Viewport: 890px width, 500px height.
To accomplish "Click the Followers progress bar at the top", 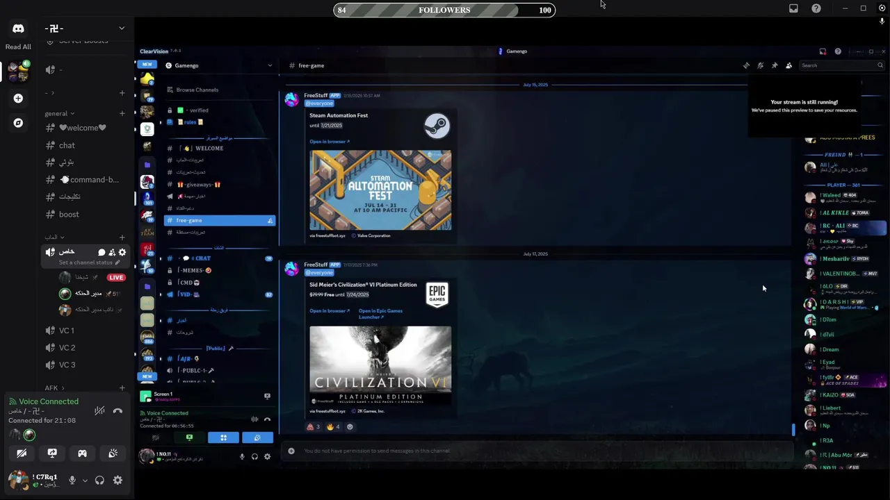I will coord(444,10).
